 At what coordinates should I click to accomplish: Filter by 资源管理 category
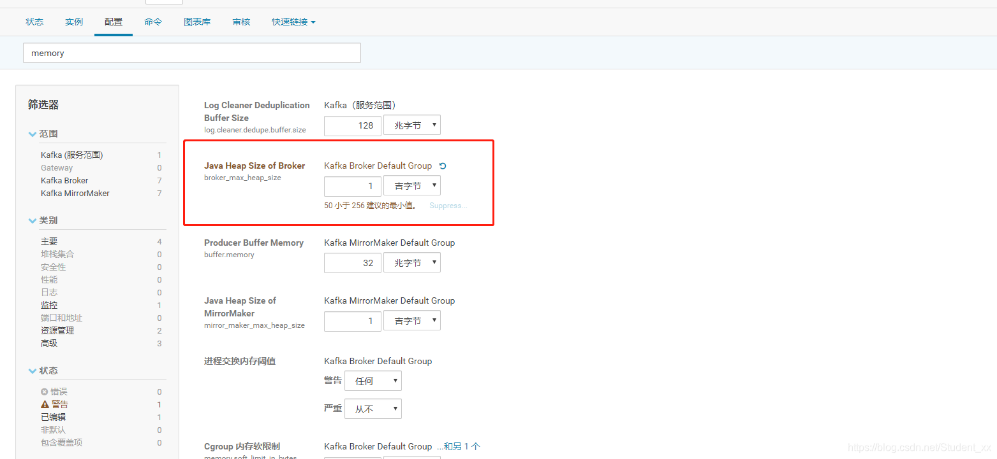click(57, 330)
